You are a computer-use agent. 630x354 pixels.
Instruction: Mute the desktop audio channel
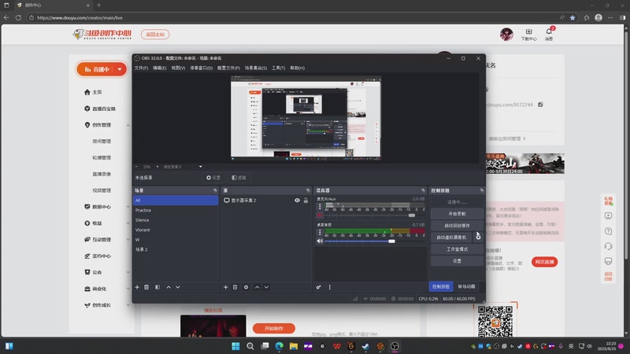[x=320, y=242]
